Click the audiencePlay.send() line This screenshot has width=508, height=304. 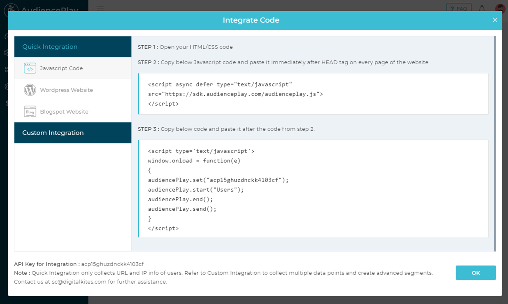(x=182, y=209)
